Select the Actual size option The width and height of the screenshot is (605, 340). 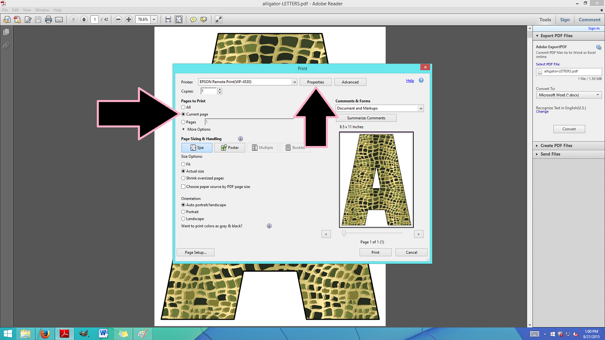(x=183, y=171)
